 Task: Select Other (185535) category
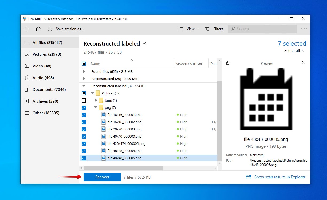(50, 113)
